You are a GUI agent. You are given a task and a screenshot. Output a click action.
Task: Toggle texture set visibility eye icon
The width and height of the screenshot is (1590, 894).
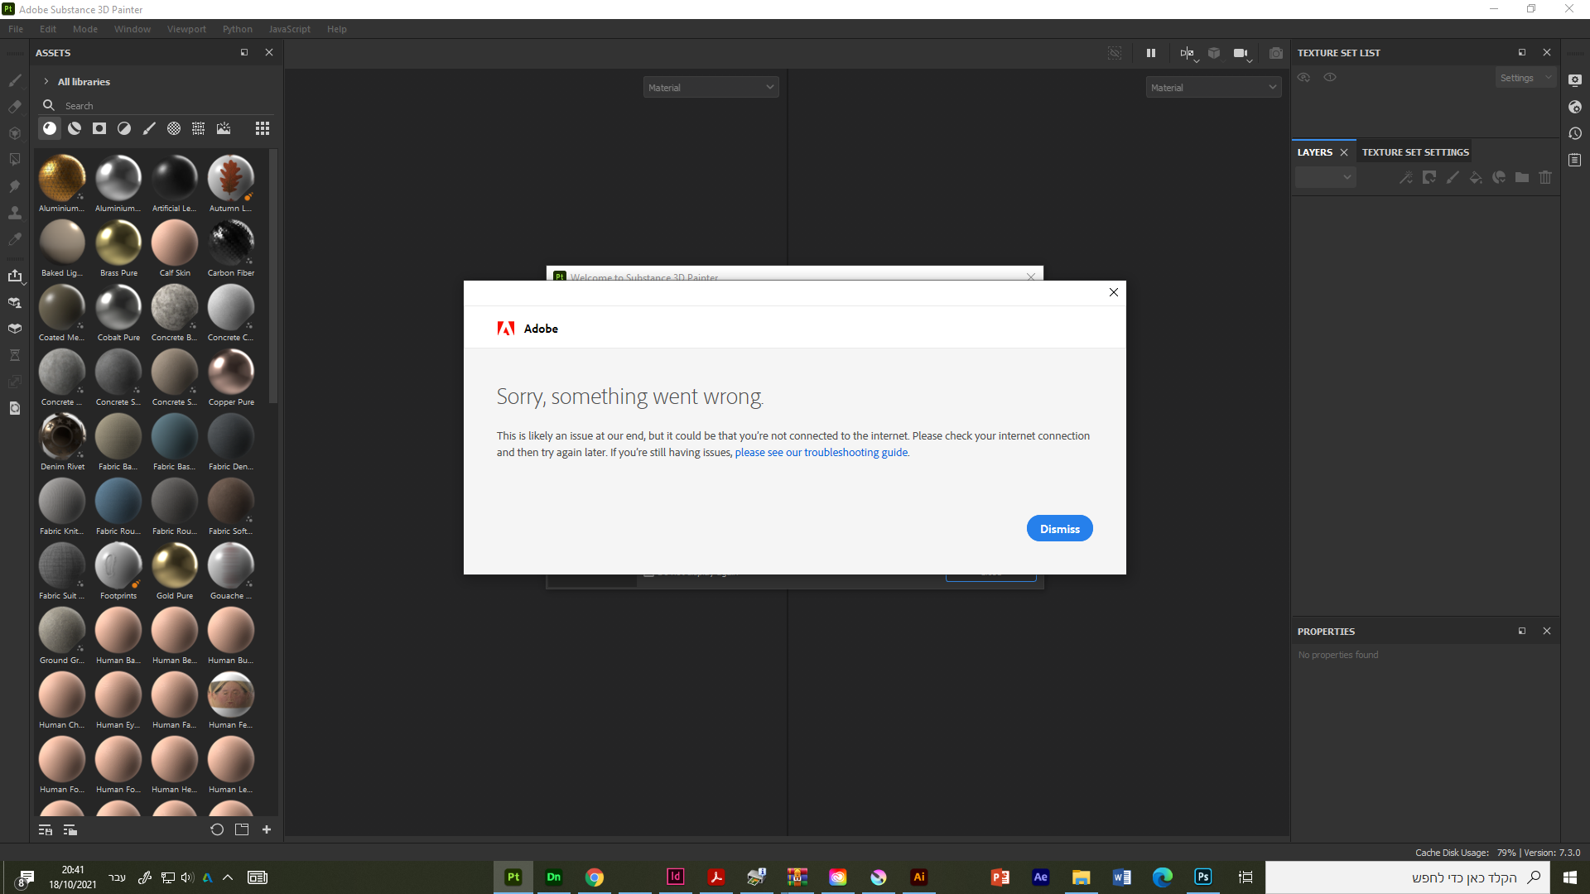1303,77
